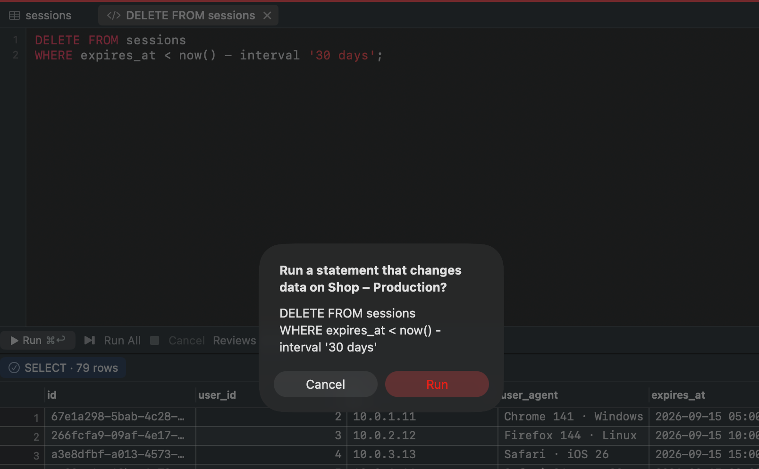Click Run All in the toolbar
Viewport: 759px width, 469px height.
click(122, 340)
